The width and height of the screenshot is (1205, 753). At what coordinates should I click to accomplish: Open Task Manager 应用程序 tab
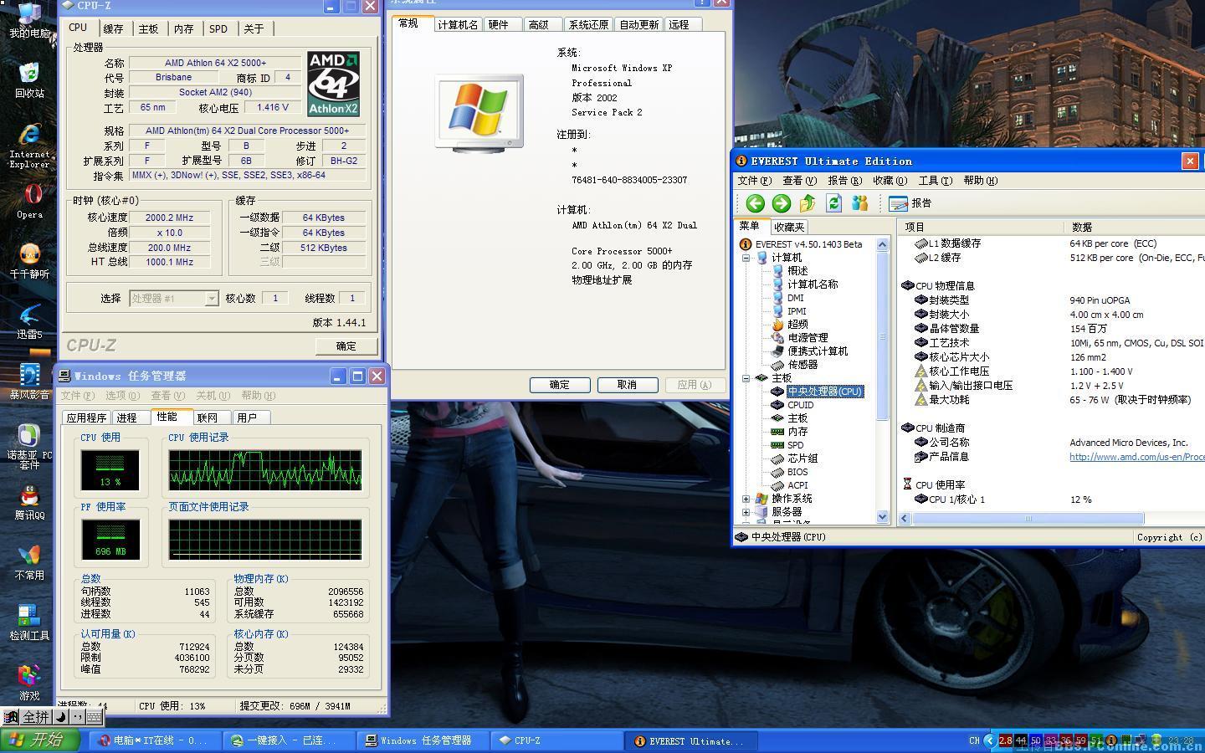87,417
